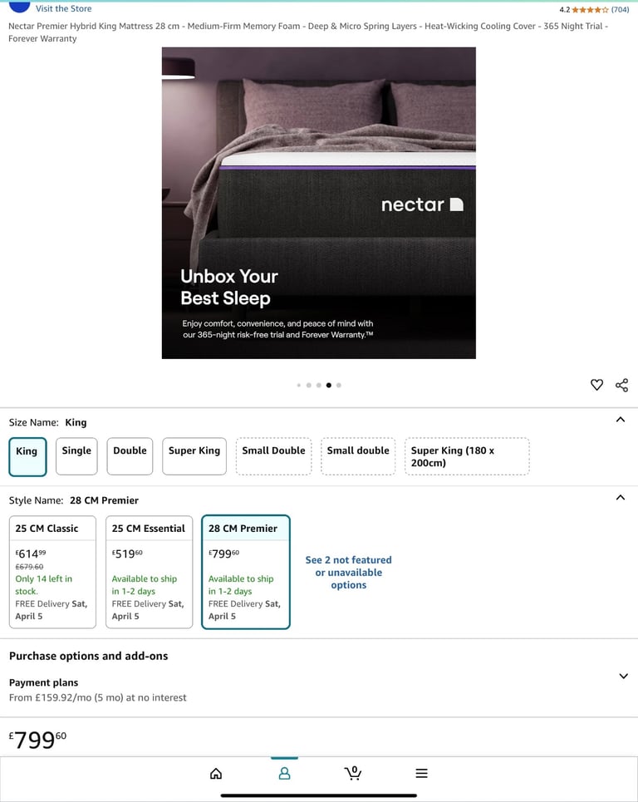Screen dimensions: 638x802
Task: Go to fifth image carousel dot
Action: click(339, 385)
